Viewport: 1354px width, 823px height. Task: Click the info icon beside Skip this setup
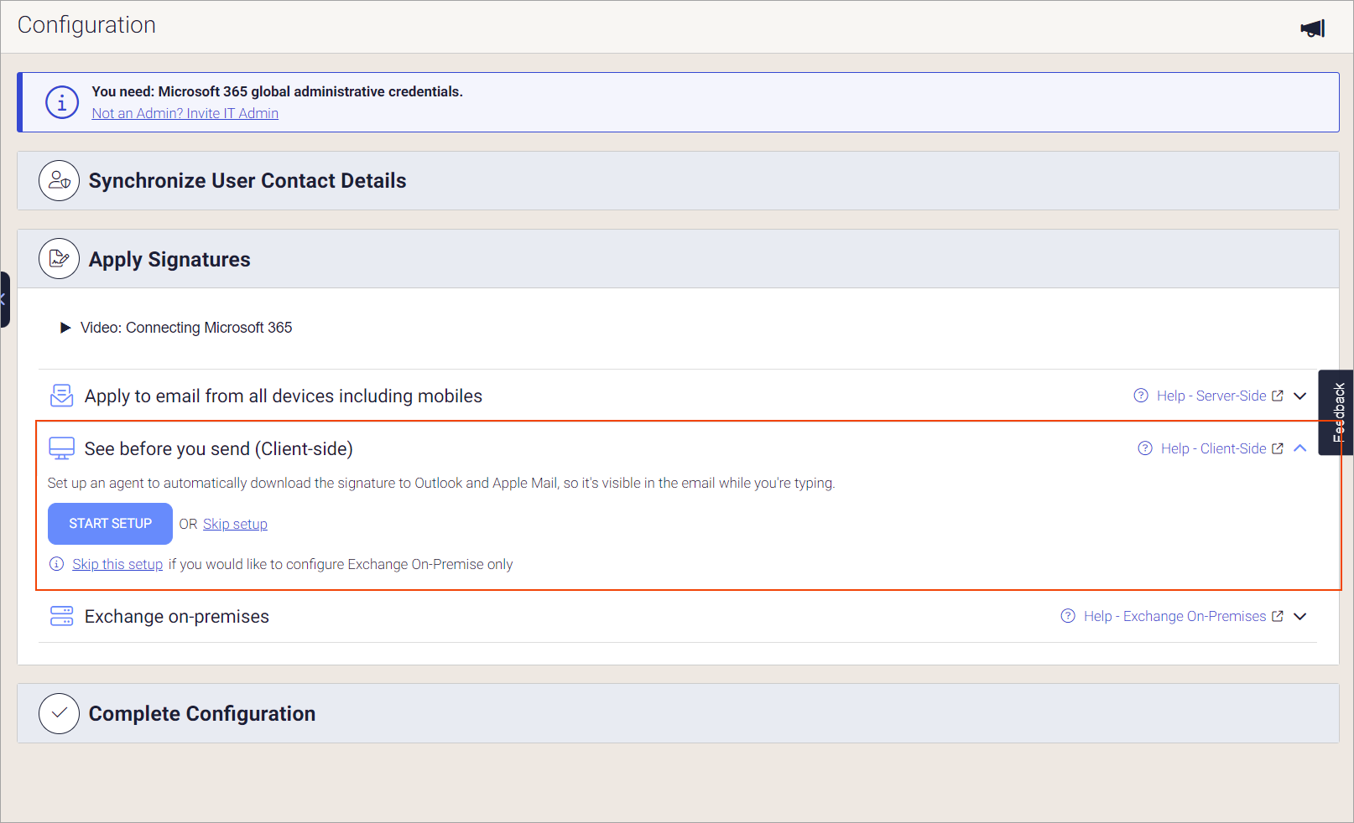(55, 564)
